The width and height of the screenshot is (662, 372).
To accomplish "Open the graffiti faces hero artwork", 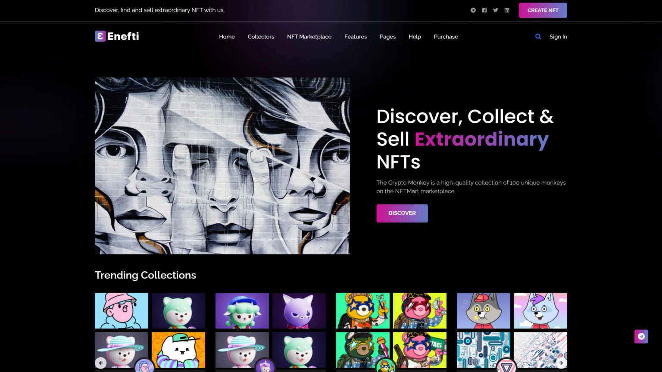I will pyautogui.click(x=222, y=165).
